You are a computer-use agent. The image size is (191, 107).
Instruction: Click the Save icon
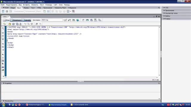click(13, 24)
